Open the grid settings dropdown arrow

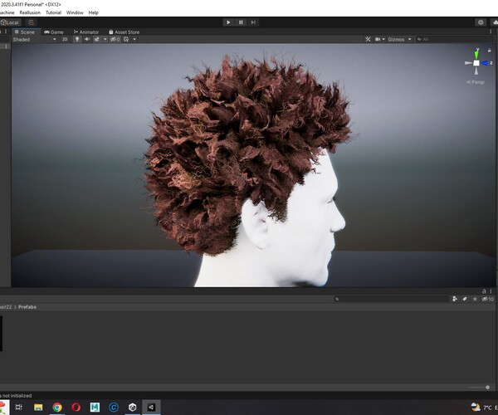pos(134,39)
